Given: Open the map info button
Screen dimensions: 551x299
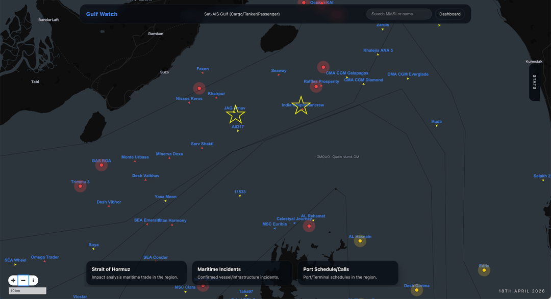Looking at the screenshot, I should tap(33, 280).
